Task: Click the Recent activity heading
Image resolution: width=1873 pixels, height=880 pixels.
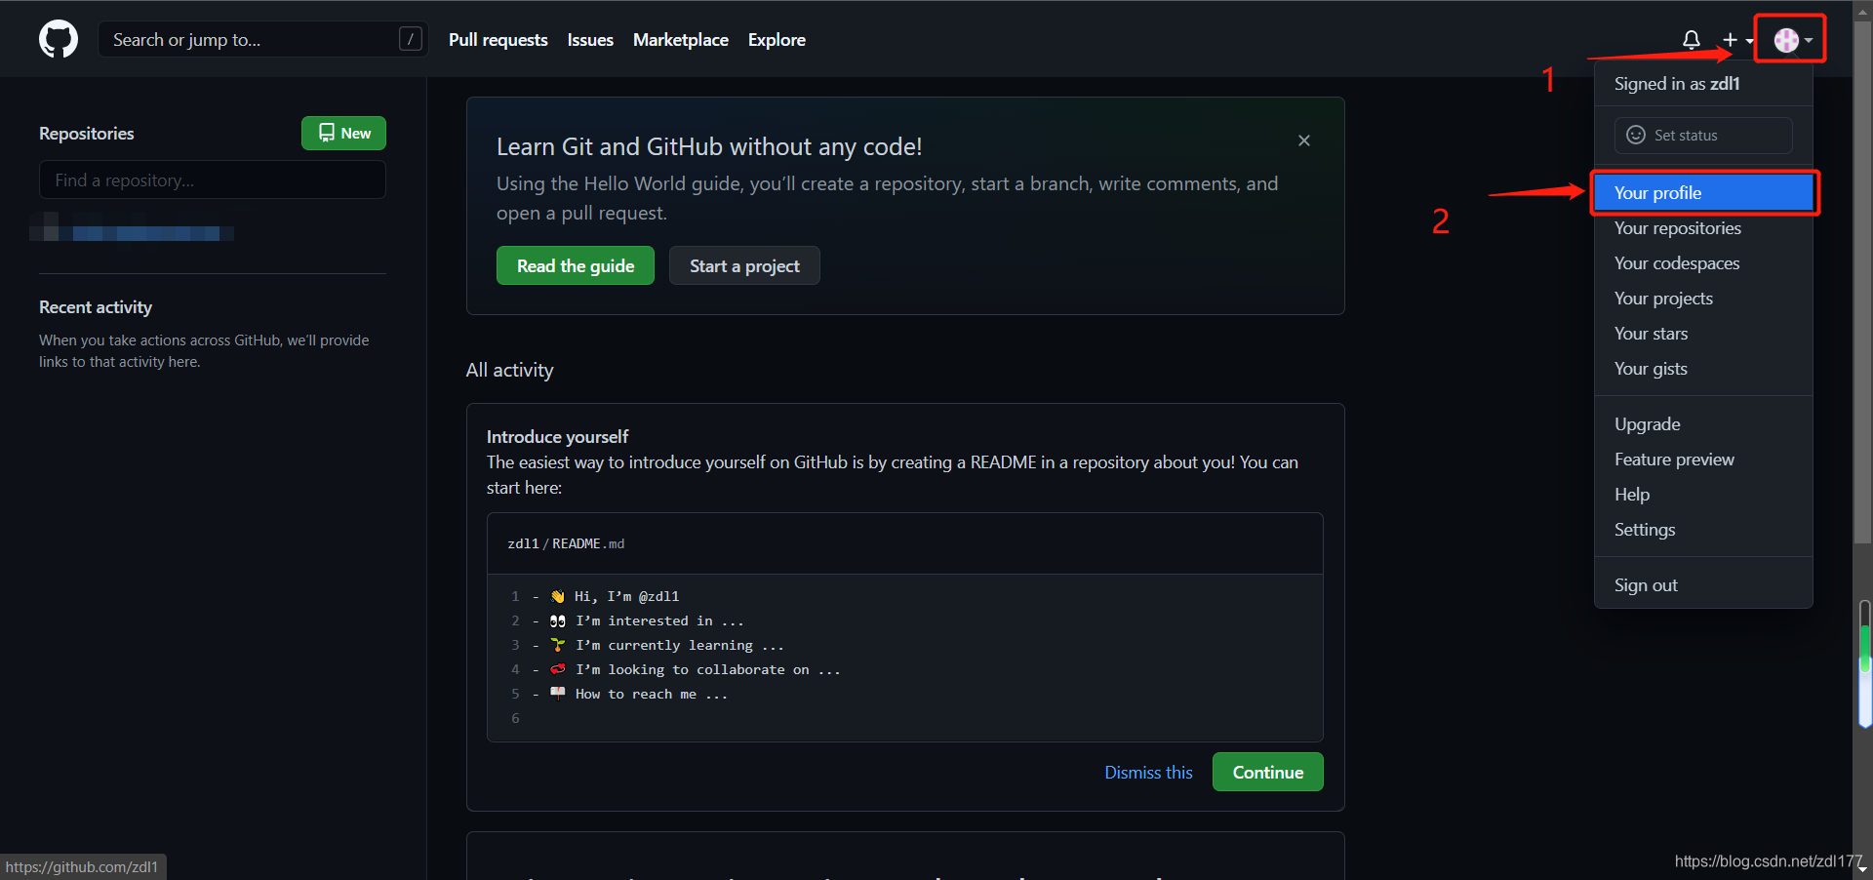Action: pyautogui.click(x=96, y=307)
